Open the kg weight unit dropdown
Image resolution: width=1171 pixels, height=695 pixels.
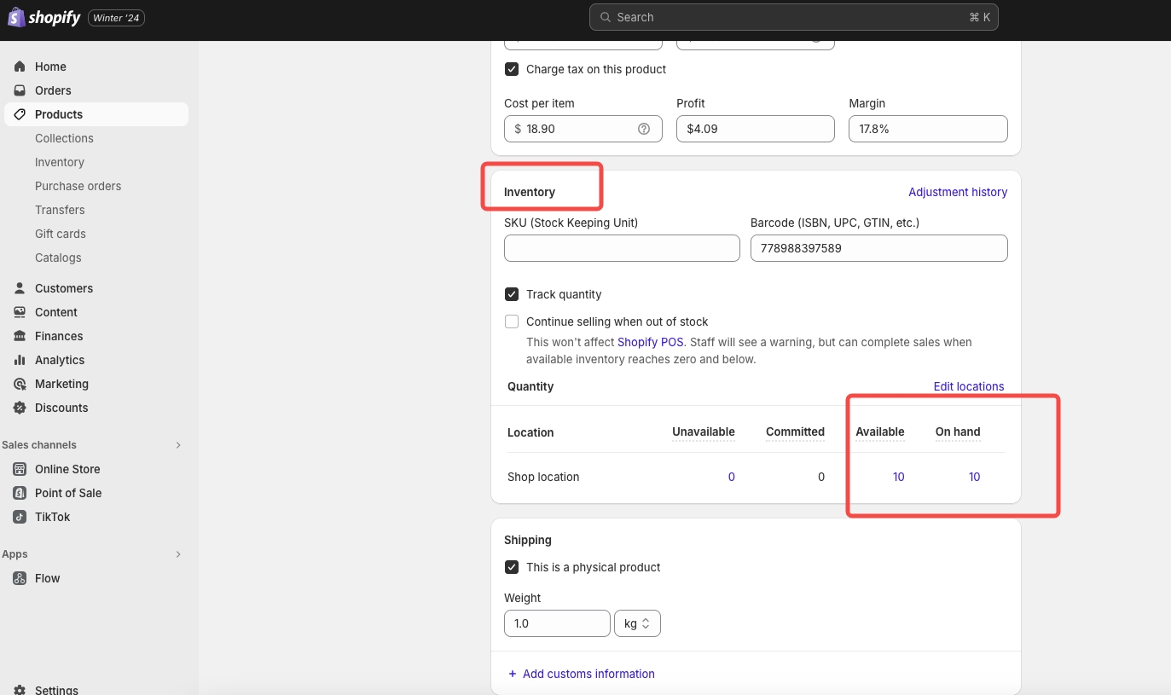click(637, 623)
